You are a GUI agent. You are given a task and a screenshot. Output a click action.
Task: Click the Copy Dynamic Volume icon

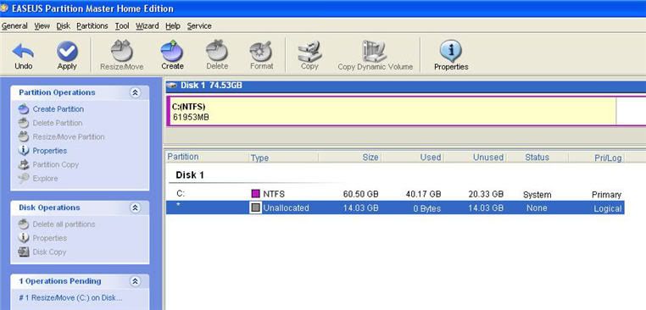[375, 51]
